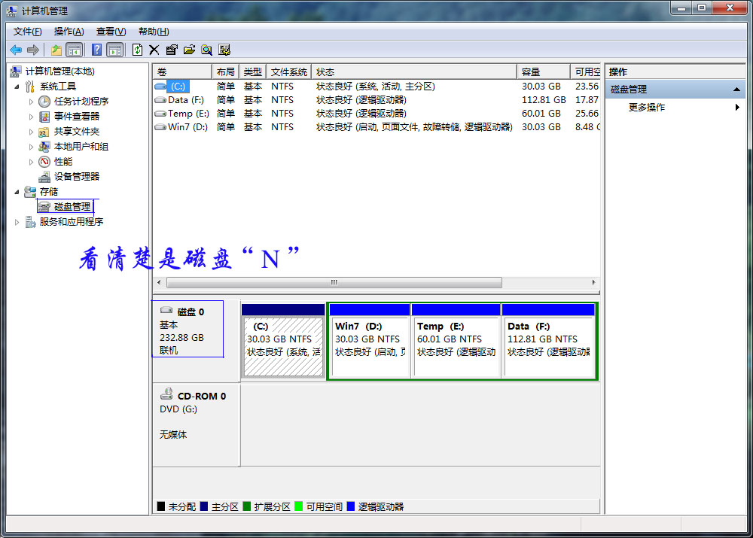Image resolution: width=753 pixels, height=538 pixels.
Task: Select the Data (F:) partition block
Action: point(547,340)
